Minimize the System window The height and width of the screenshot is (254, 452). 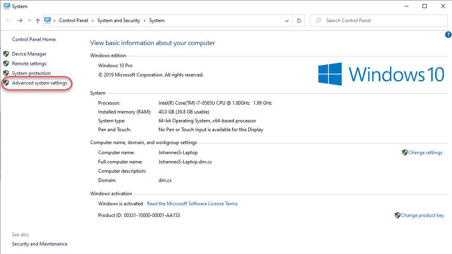pos(407,6)
